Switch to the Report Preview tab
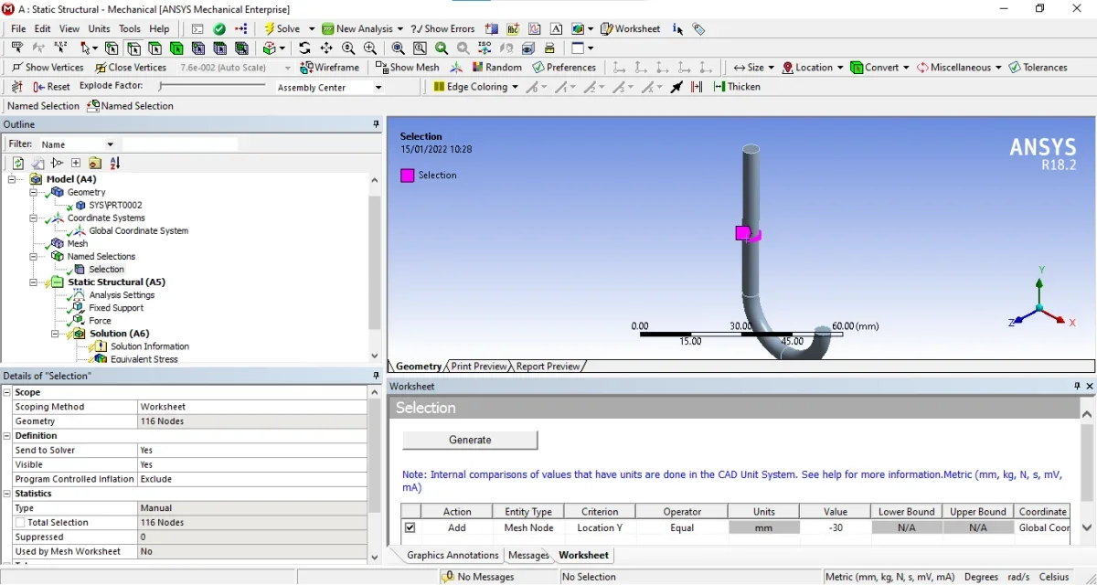 (548, 367)
